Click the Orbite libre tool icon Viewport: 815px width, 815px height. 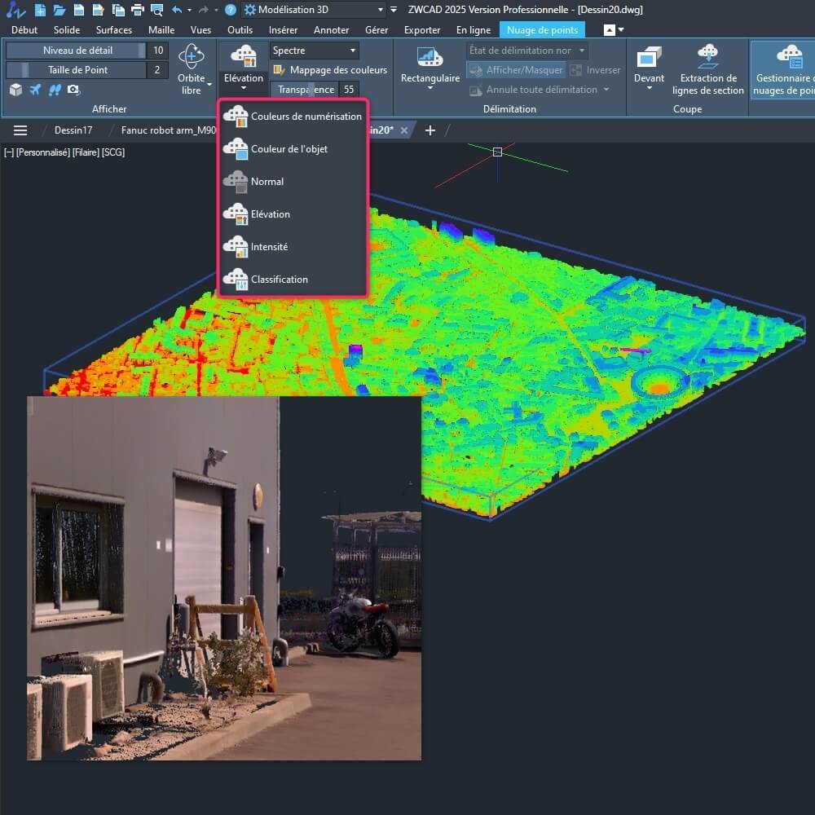click(x=192, y=58)
